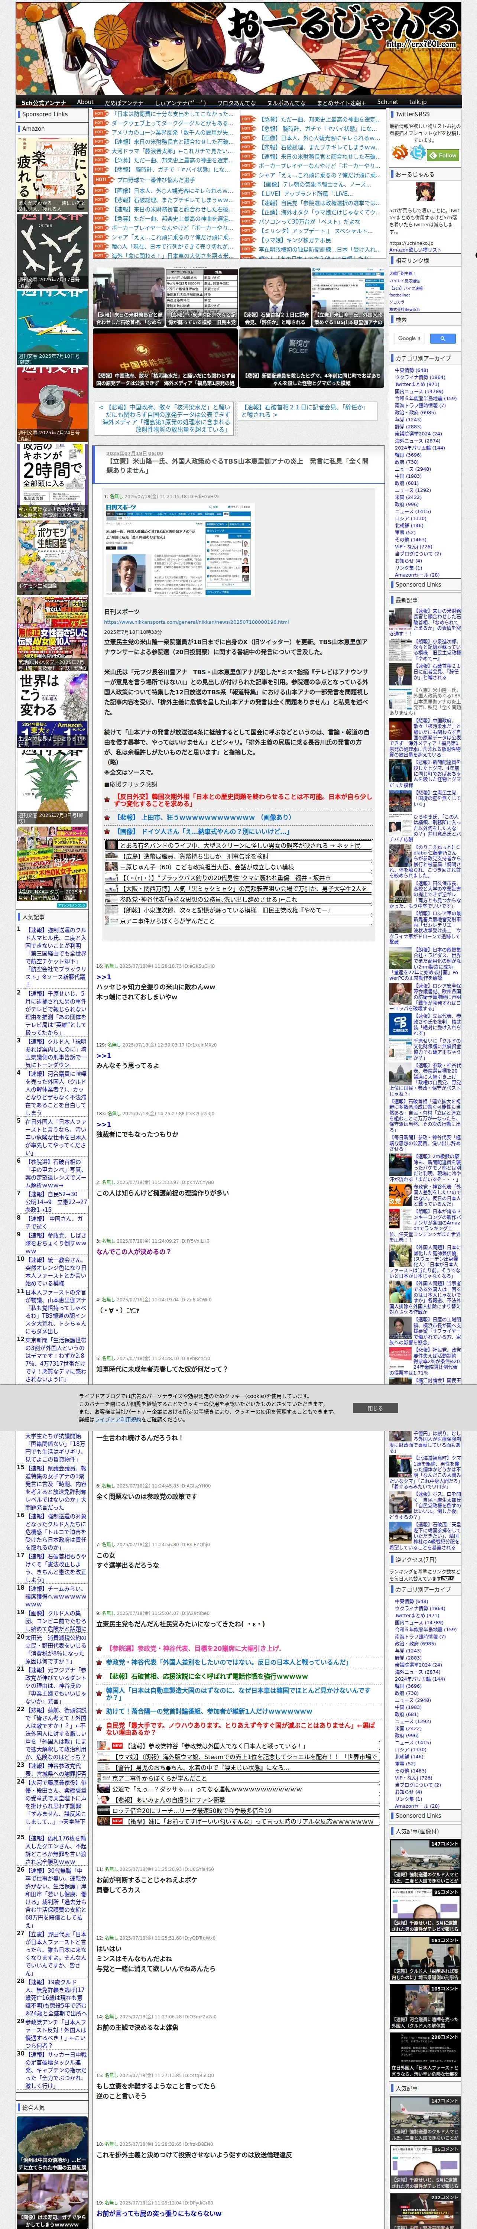Image resolution: width=477 pixels, height=2229 pixels.
Task: Click the red star beside 【反日外交】韓国次期外相
Action: [x=108, y=799]
